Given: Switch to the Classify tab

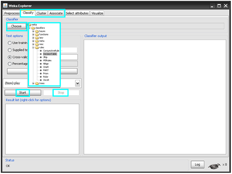Looking at the screenshot, I should pos(28,13).
